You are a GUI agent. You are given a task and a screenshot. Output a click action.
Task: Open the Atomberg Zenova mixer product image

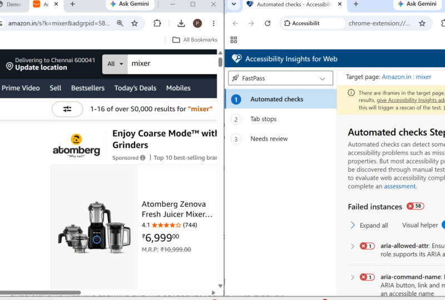(x=94, y=227)
